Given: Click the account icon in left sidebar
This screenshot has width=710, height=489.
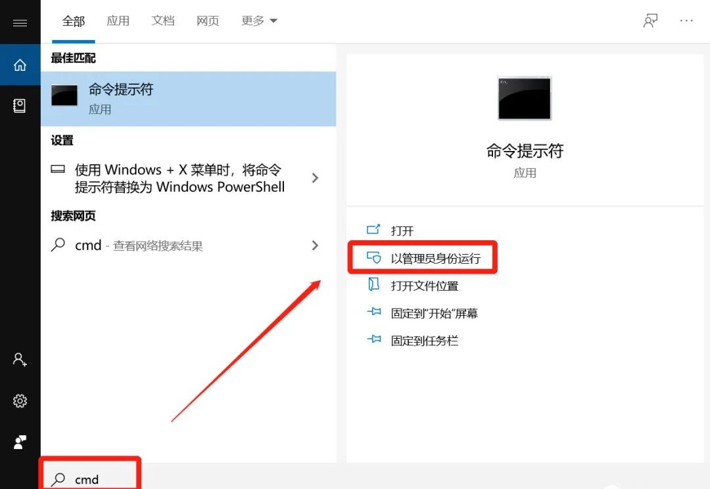Looking at the screenshot, I should click(20, 360).
